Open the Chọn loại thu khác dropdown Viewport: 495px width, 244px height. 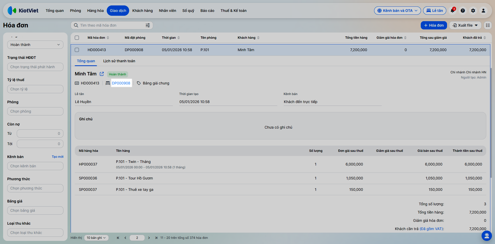35,233
